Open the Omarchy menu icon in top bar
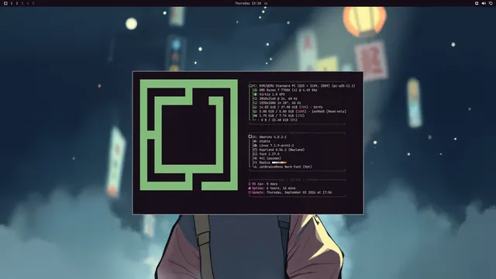This screenshot has width=496, height=279. tap(5, 3)
